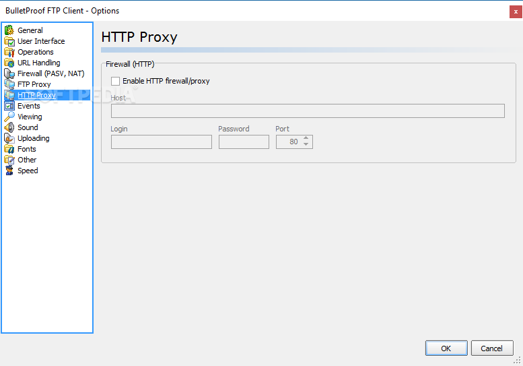The image size is (523, 366).
Task: Go to Firewall (PASV, NAT) settings
Action: 50,73
